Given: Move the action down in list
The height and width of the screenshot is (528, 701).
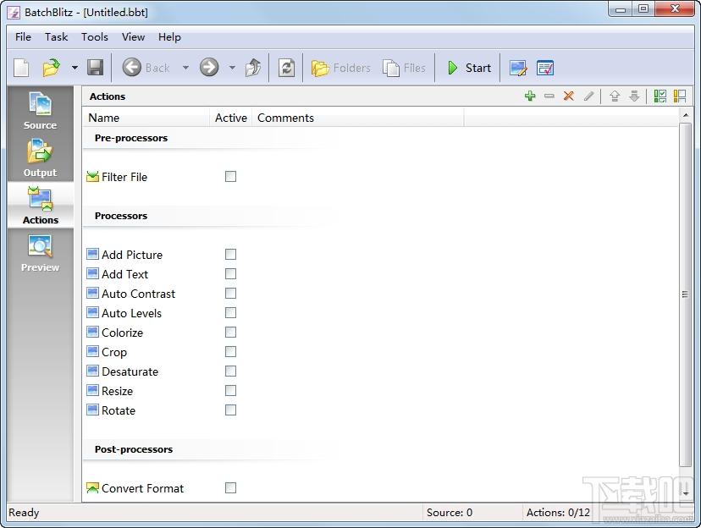Looking at the screenshot, I should click(x=634, y=96).
